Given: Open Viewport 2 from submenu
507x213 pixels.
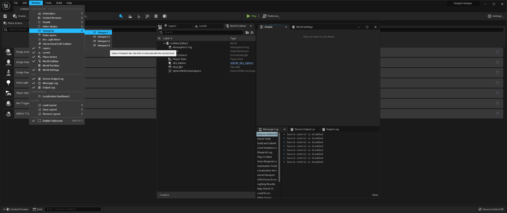Looking at the screenshot, I should coord(98,37).
